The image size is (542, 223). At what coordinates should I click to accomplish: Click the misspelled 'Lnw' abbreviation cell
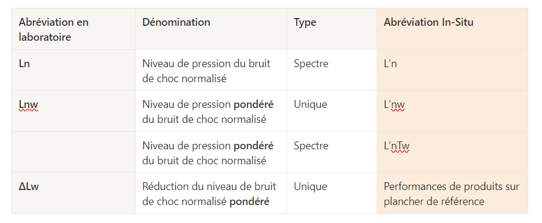[x=73, y=111]
